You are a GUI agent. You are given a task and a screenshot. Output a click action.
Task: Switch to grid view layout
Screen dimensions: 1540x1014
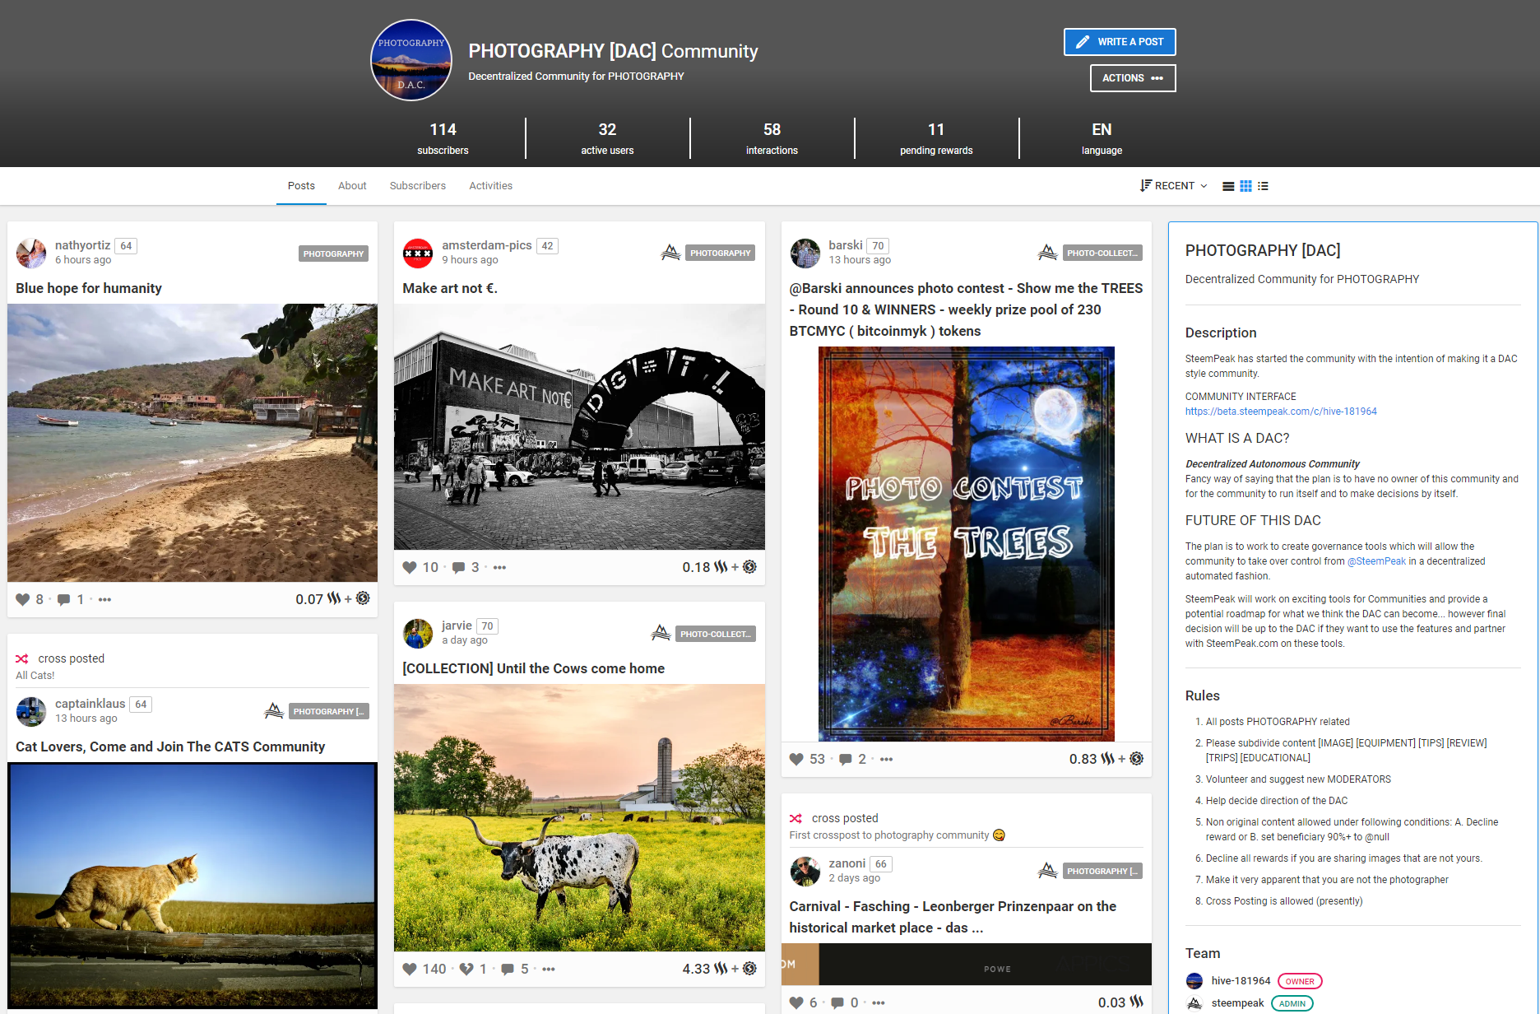point(1245,186)
